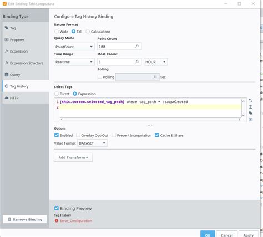Toggle the Binding Preview checkbox

tap(57, 208)
